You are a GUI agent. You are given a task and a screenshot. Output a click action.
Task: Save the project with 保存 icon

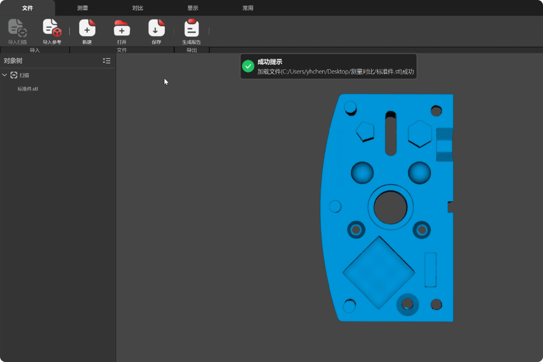[x=156, y=29]
